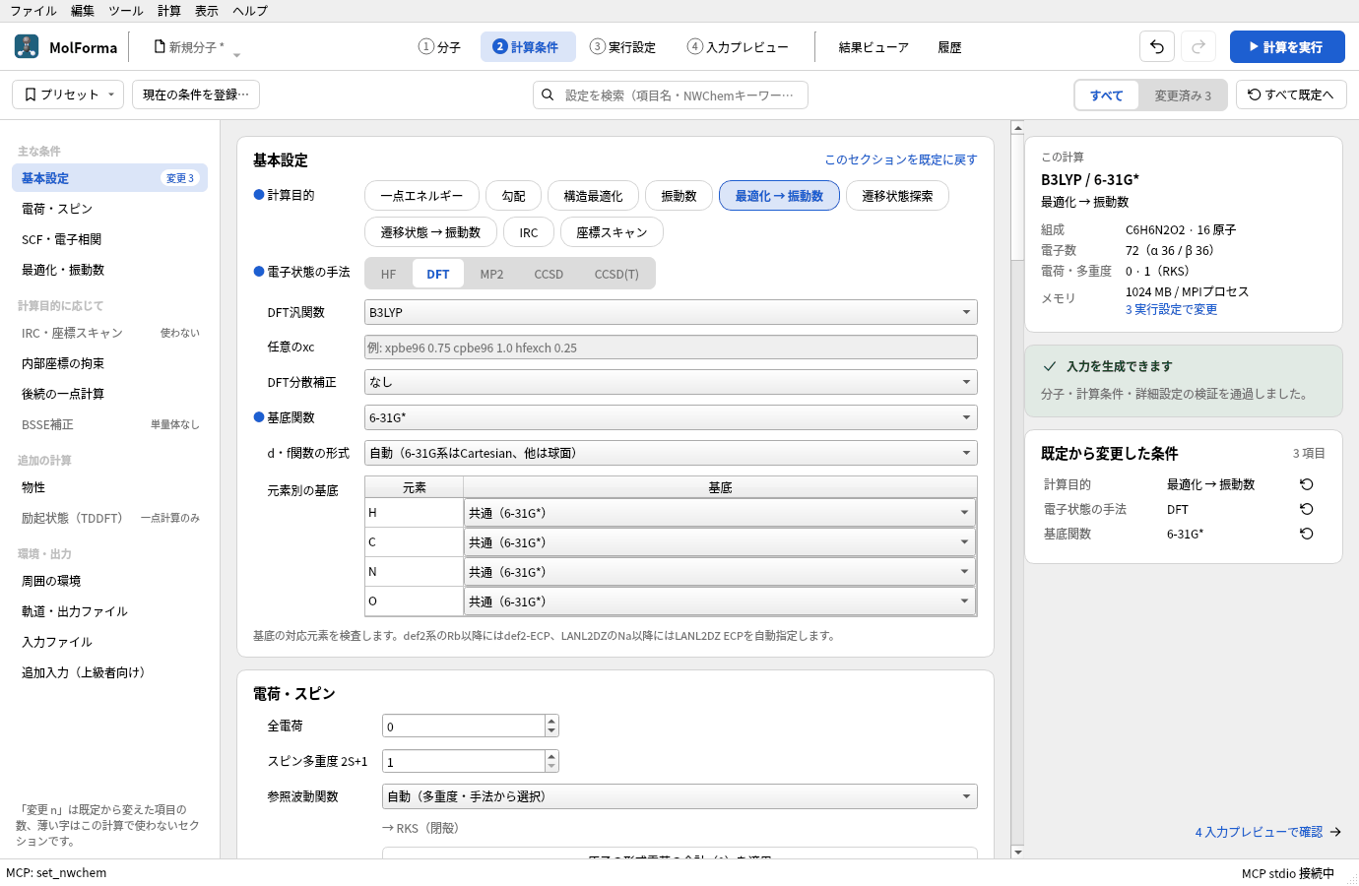Select 勾配 calculation purpose
1359x886 pixels.
click(513, 196)
